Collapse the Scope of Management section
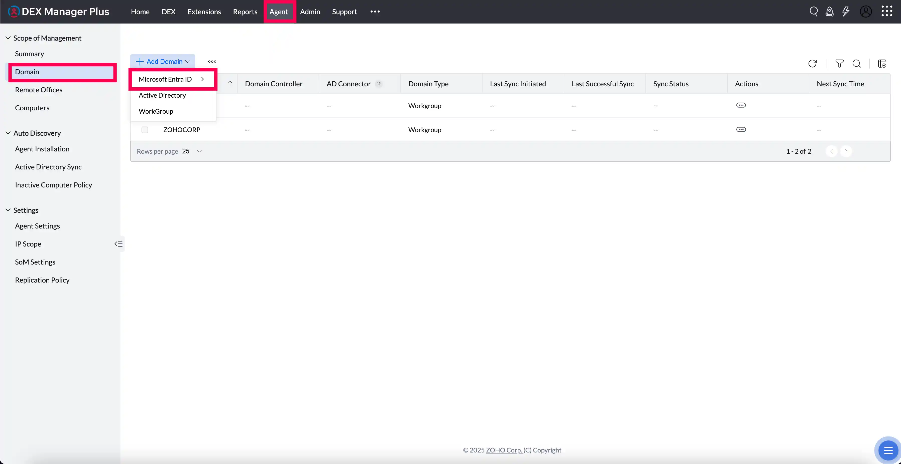This screenshot has width=901, height=464. pyautogui.click(x=8, y=38)
